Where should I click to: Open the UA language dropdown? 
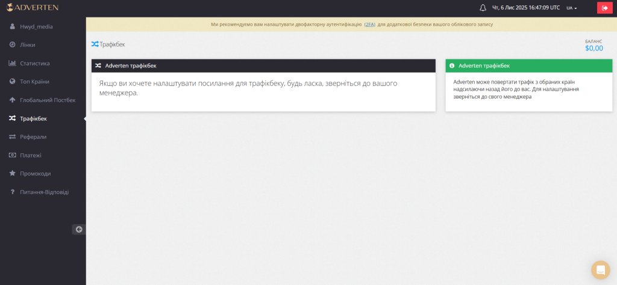point(572,8)
